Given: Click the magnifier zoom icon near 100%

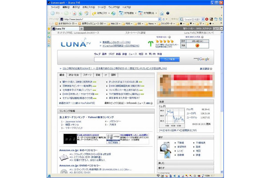Looking at the screenshot, I should (x=203, y=176).
